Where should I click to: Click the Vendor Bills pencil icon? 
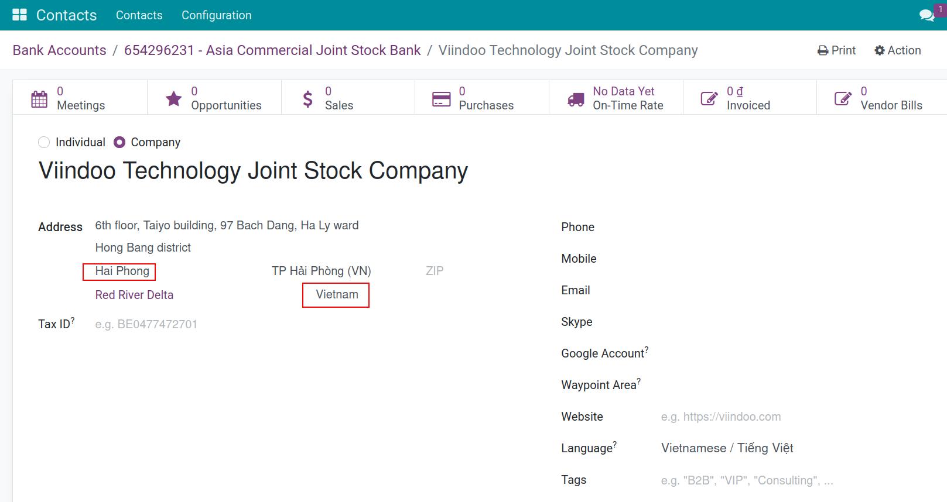pos(843,99)
